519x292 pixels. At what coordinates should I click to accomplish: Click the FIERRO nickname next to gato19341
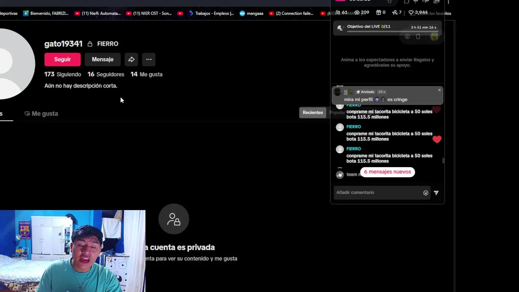pos(108,44)
